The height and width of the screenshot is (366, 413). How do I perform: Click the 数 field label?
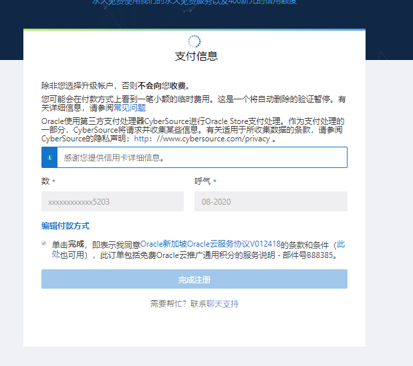45,181
